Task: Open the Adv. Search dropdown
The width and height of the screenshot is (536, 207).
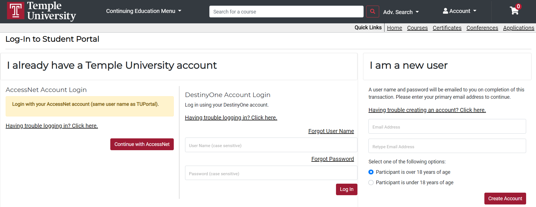Action: tap(401, 12)
